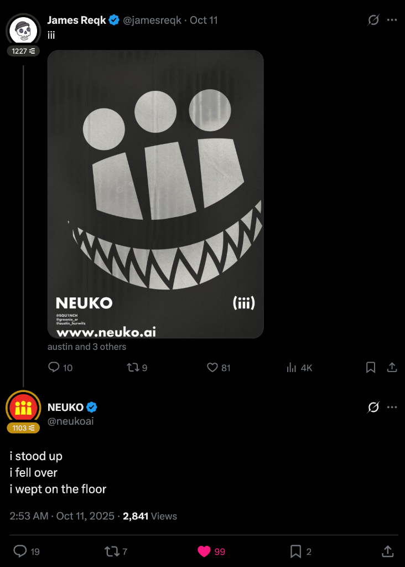Toggle the like on NEUKO's reply off
The width and height of the screenshot is (405, 567).
click(205, 551)
